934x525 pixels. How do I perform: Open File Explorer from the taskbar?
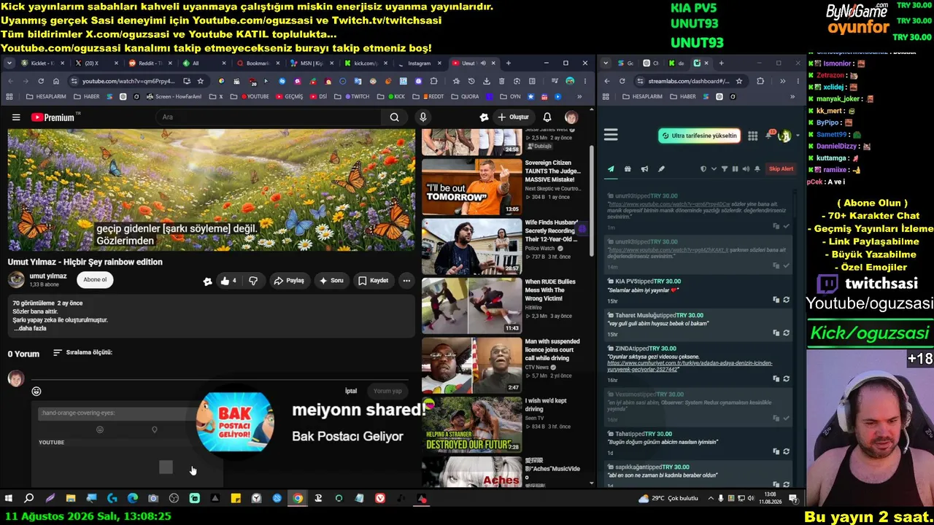[x=71, y=499]
